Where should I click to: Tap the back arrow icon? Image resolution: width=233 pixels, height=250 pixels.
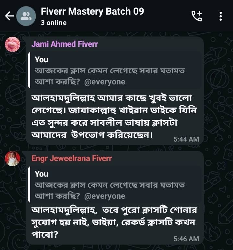coord(9,16)
